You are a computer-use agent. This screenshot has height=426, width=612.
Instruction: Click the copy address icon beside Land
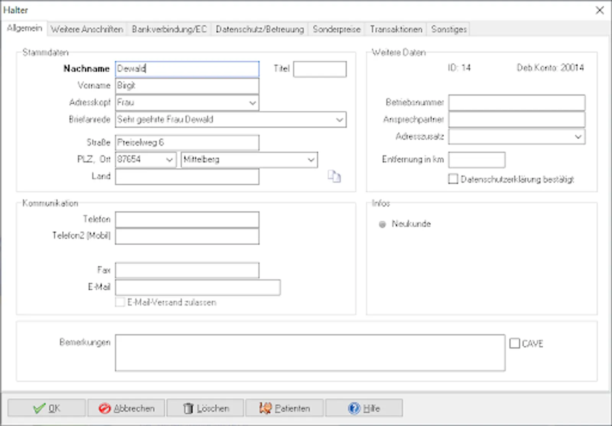(x=334, y=176)
